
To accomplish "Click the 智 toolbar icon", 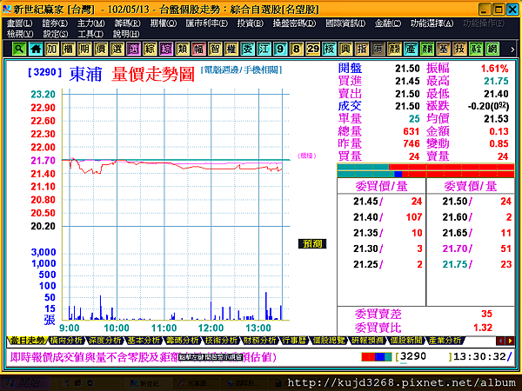I will pyautogui.click(x=215, y=49).
